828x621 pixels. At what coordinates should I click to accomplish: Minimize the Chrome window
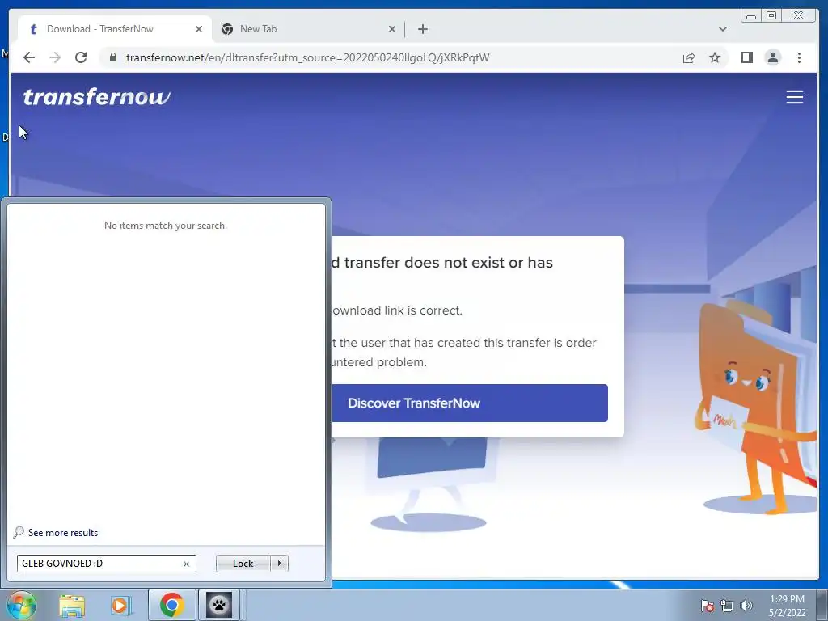[x=751, y=16]
